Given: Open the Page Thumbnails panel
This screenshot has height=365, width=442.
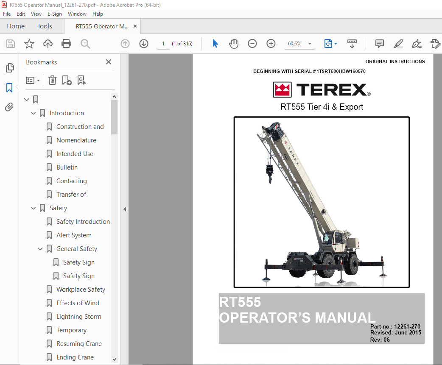Looking at the screenshot, I should [9, 67].
